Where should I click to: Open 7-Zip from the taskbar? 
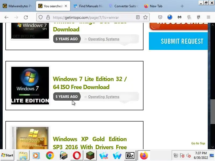click(x=130, y=156)
